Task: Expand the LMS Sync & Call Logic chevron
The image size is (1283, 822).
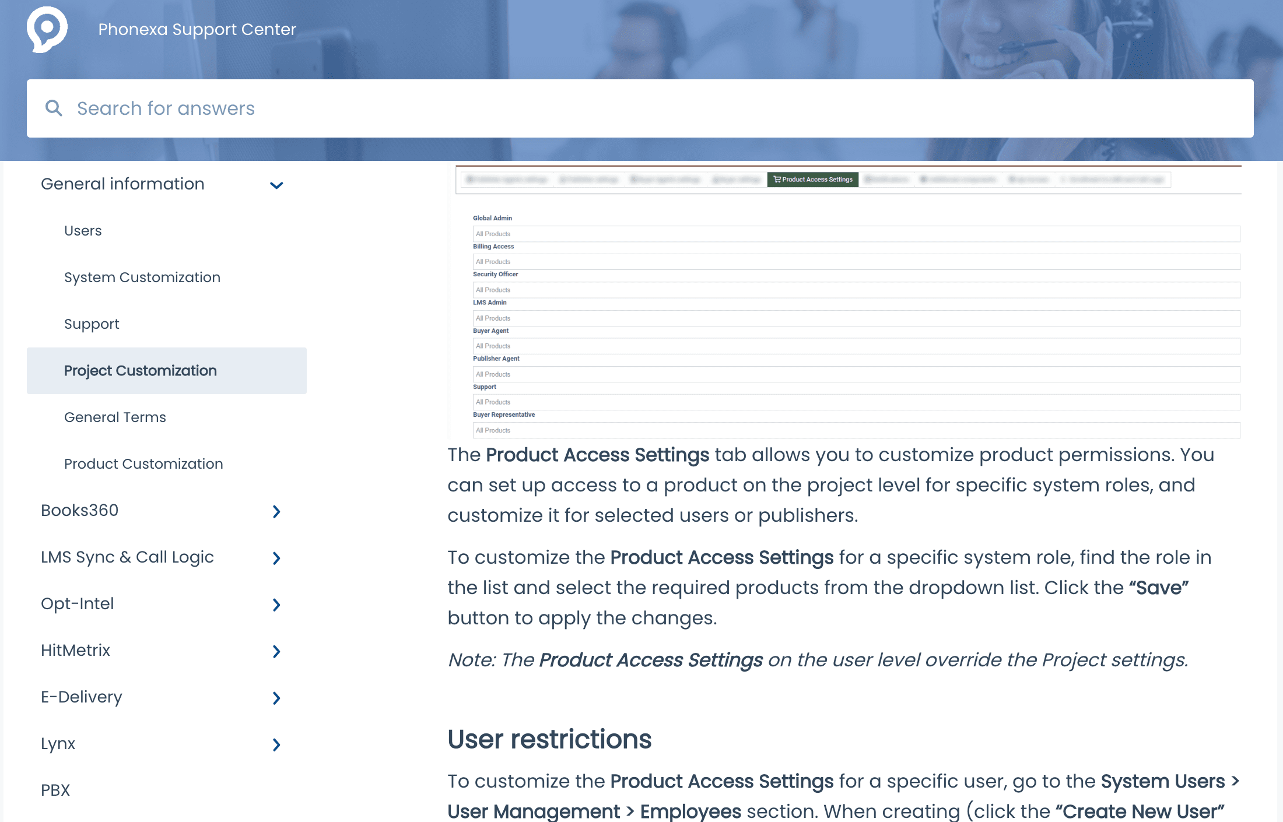Action: [x=276, y=558]
